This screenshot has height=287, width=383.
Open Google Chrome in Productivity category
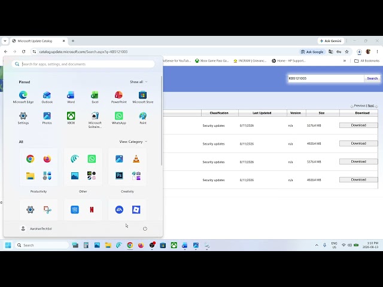[31, 159]
